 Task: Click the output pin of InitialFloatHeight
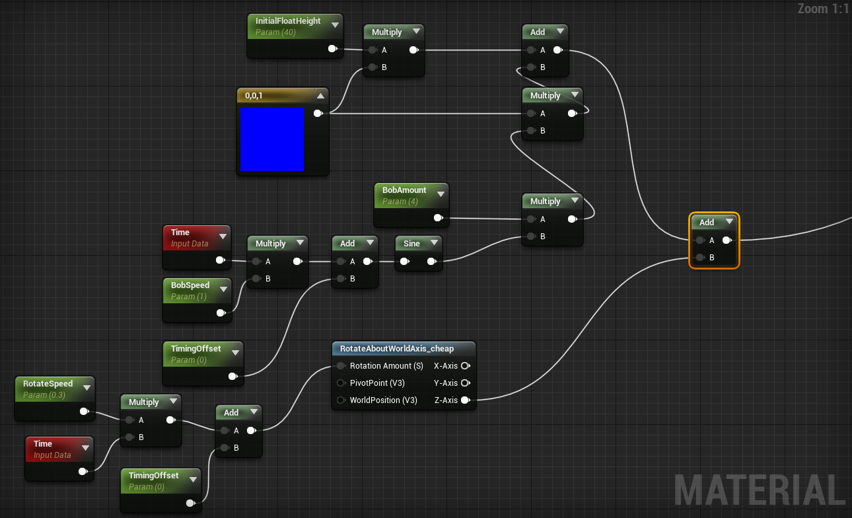pos(332,48)
